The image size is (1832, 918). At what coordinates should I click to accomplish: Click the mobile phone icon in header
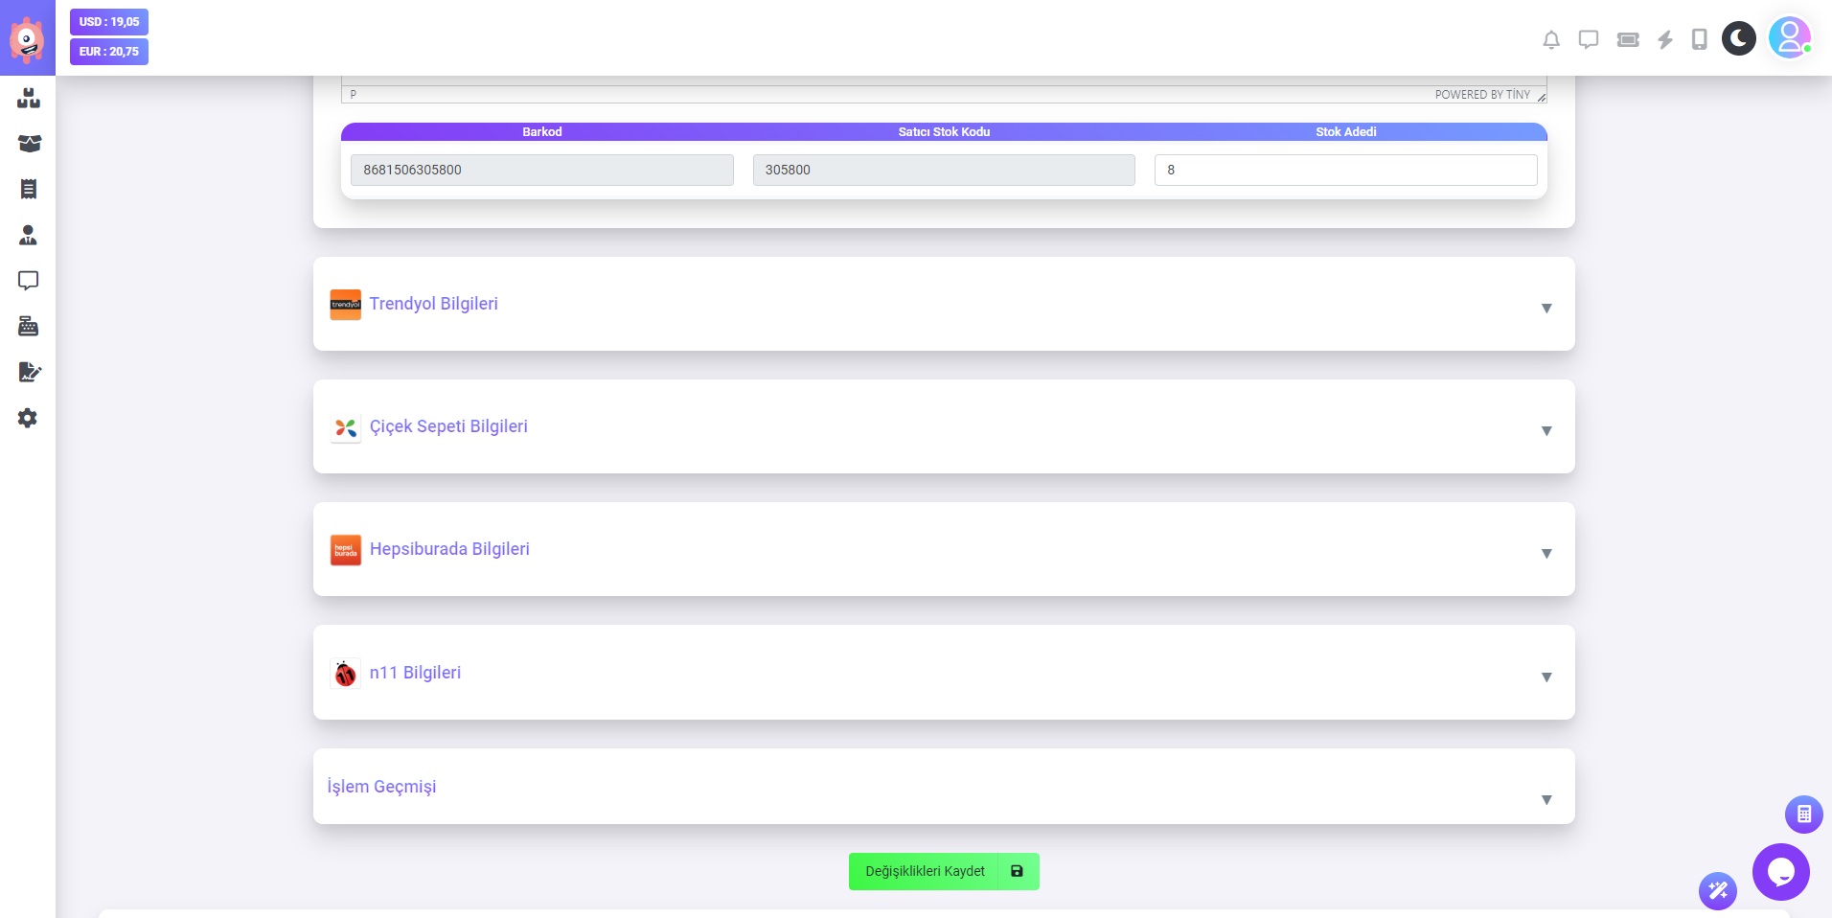pos(1699,39)
